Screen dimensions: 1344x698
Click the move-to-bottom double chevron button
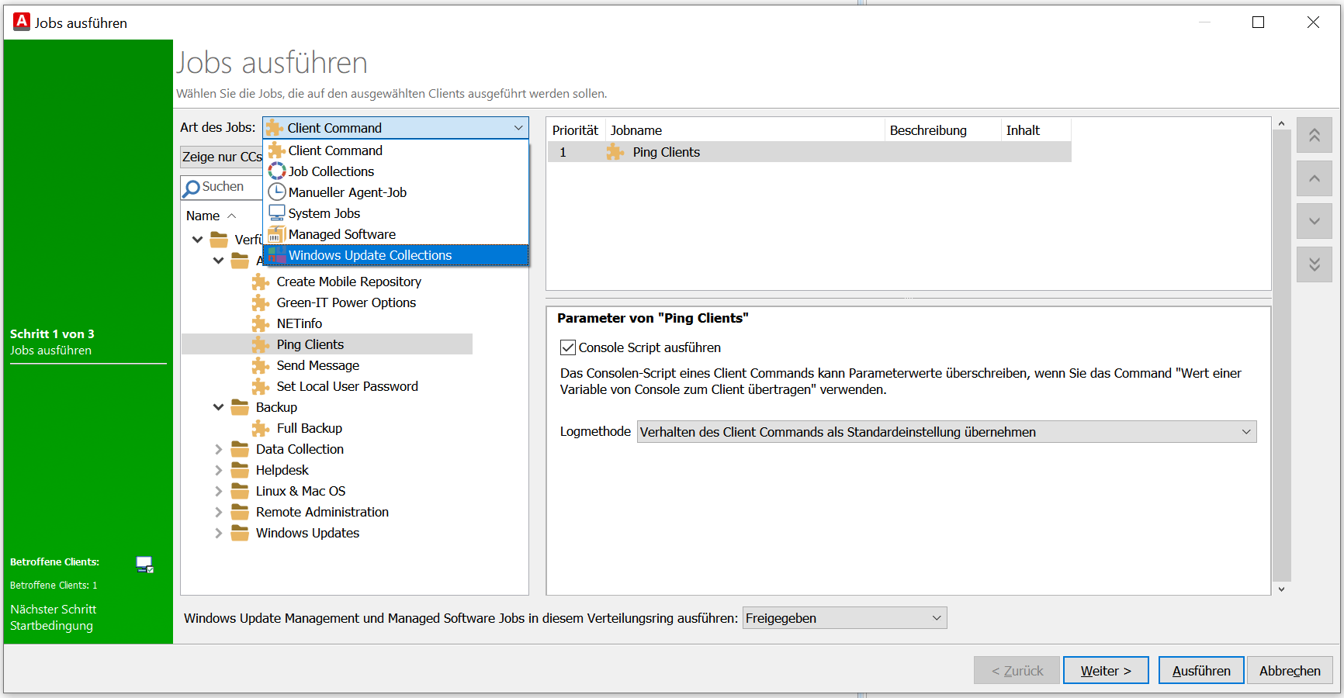pyautogui.click(x=1314, y=264)
